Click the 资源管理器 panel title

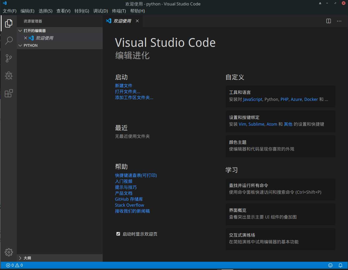[x=33, y=21]
